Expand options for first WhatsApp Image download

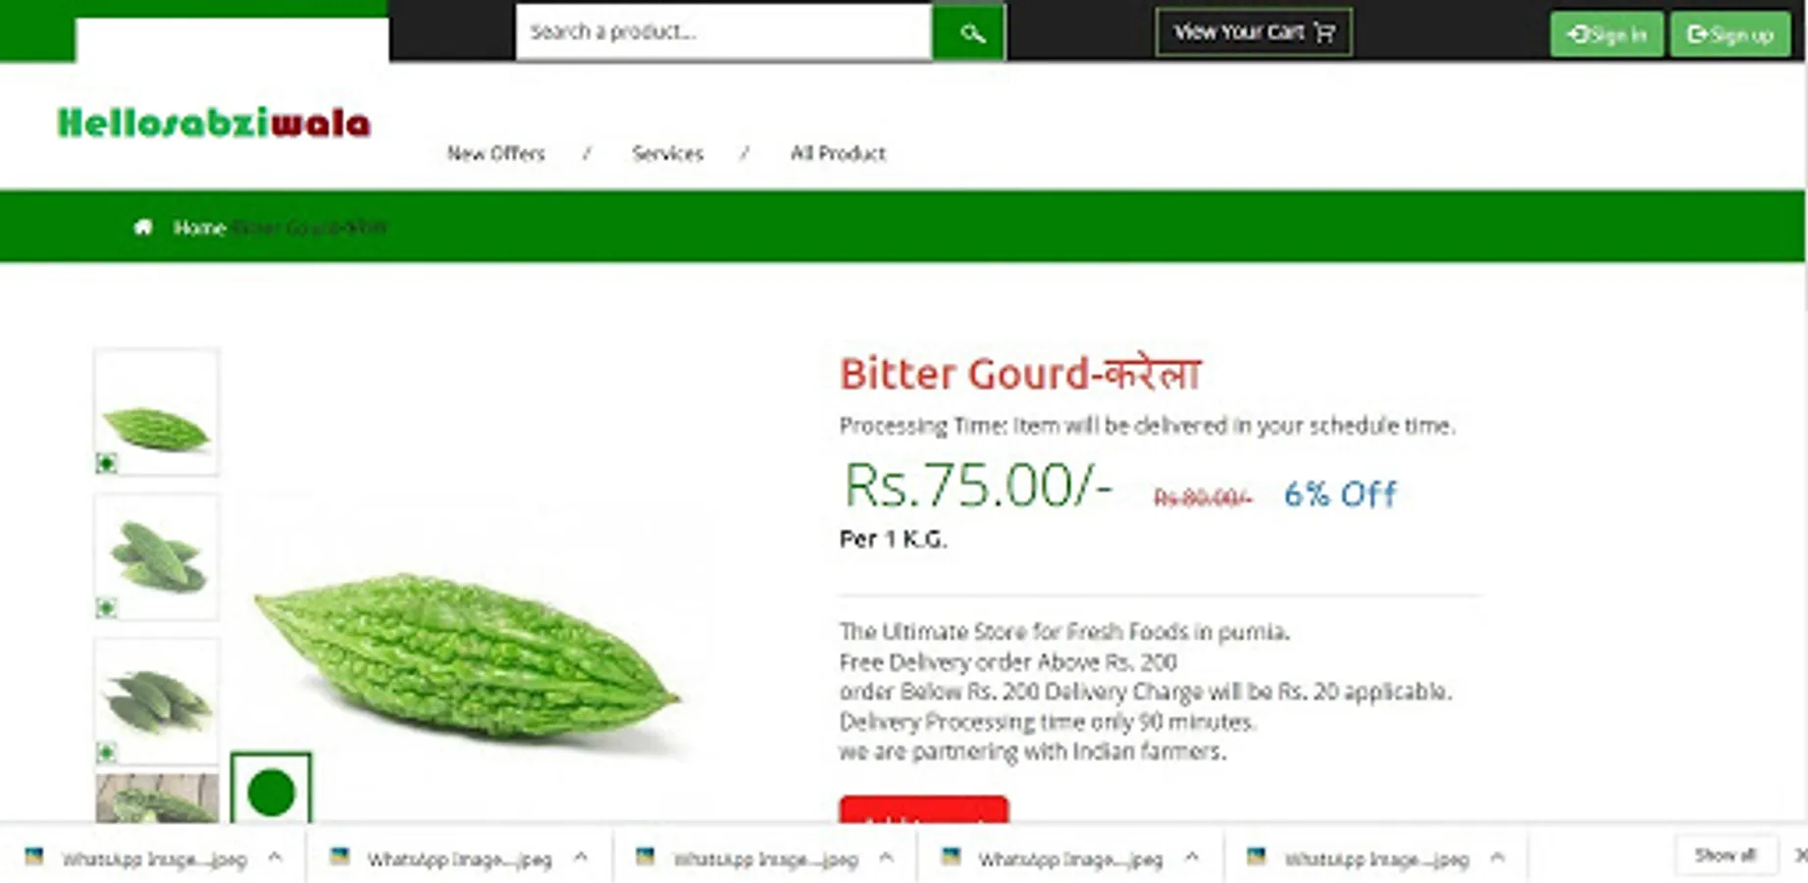[x=276, y=857]
